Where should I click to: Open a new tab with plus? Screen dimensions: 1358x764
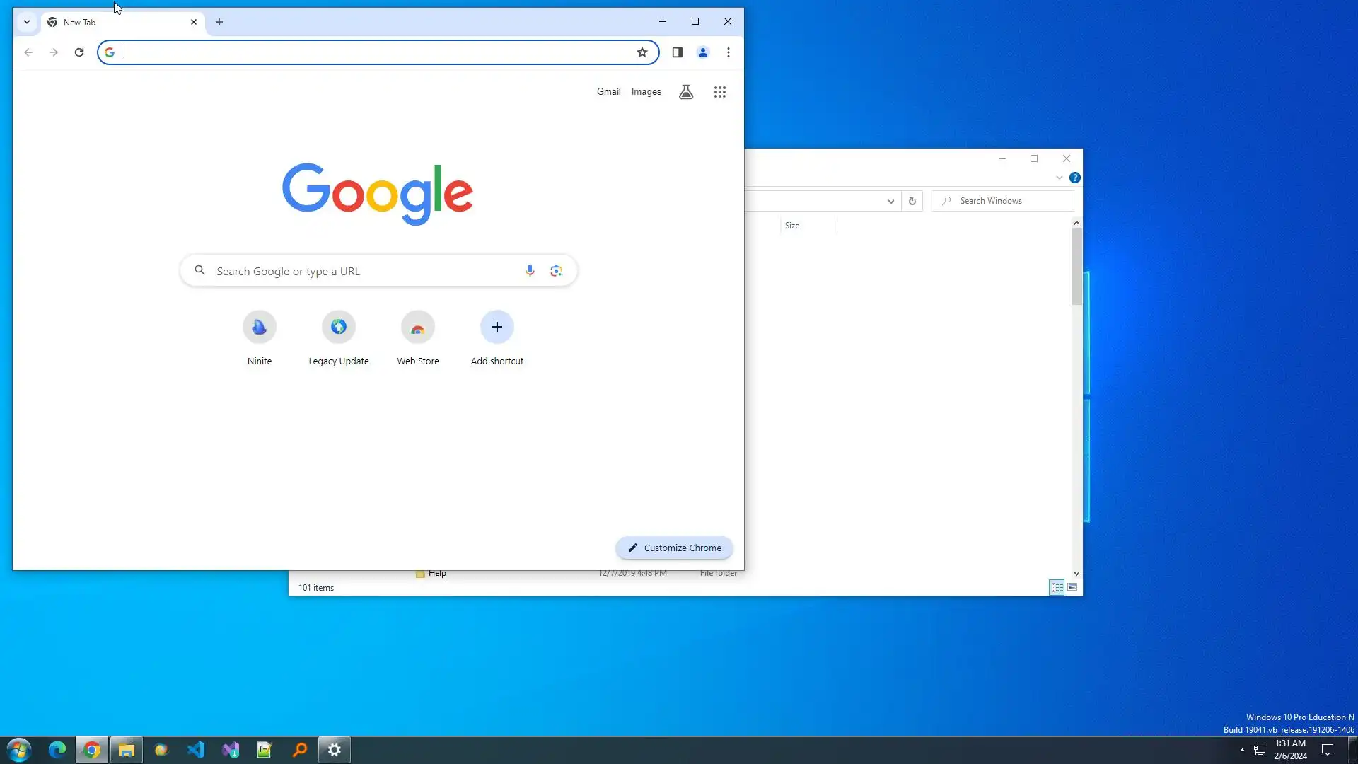tap(219, 22)
